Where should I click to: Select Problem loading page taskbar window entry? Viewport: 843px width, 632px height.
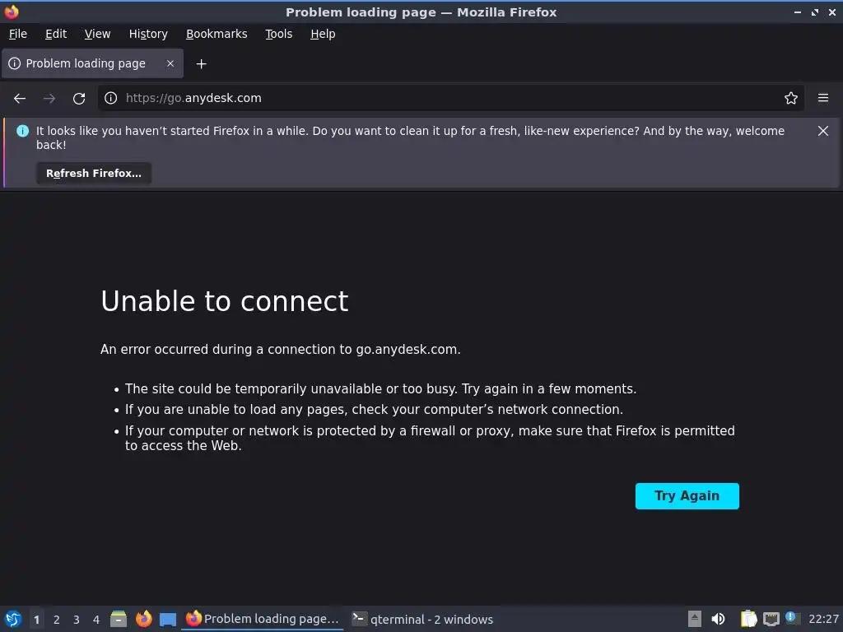tap(263, 619)
